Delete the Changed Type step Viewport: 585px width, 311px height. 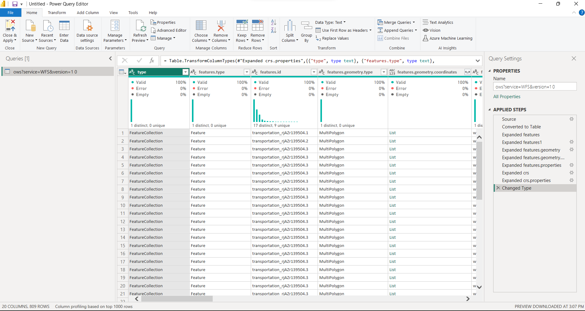point(498,188)
